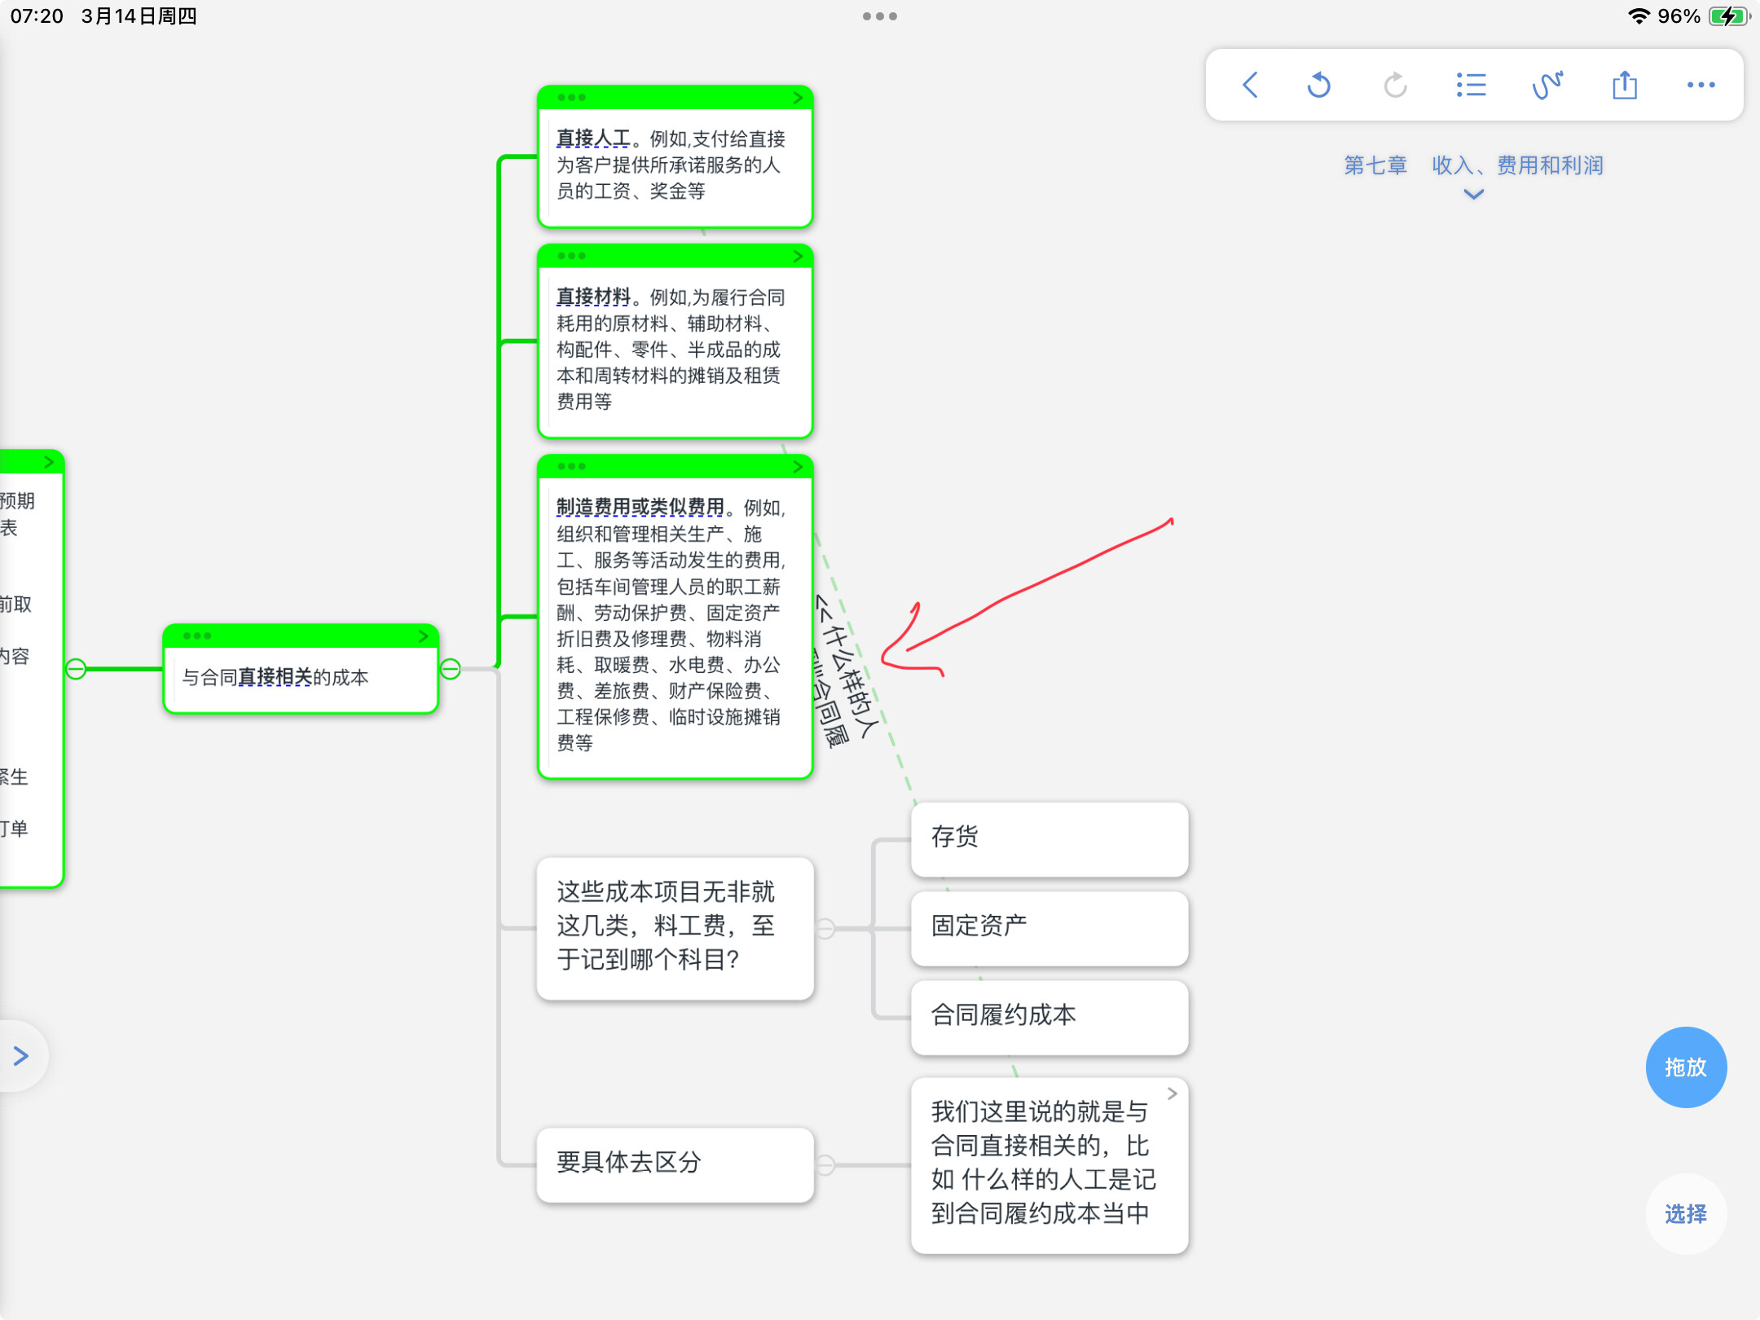Open three-dot menu on 直接人工 node
1760x1320 pixels.
coord(571,98)
